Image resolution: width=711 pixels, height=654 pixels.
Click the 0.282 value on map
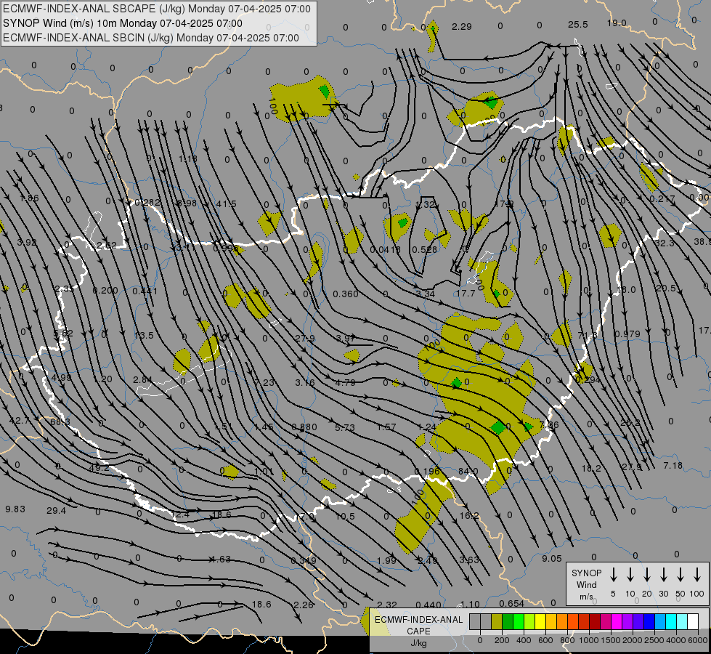tap(148, 202)
